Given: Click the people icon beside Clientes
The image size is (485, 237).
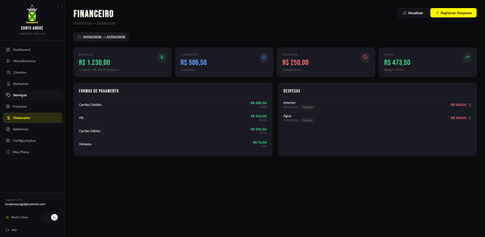Looking at the screenshot, I should point(8,73).
